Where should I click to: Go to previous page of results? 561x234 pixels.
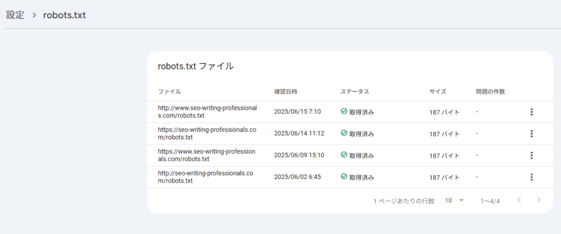click(x=519, y=200)
